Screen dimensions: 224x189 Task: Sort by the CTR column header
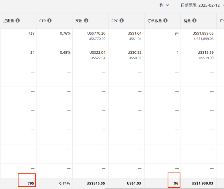(43, 21)
